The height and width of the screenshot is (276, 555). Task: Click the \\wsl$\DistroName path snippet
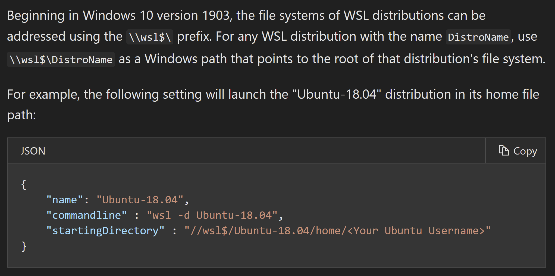pos(60,59)
